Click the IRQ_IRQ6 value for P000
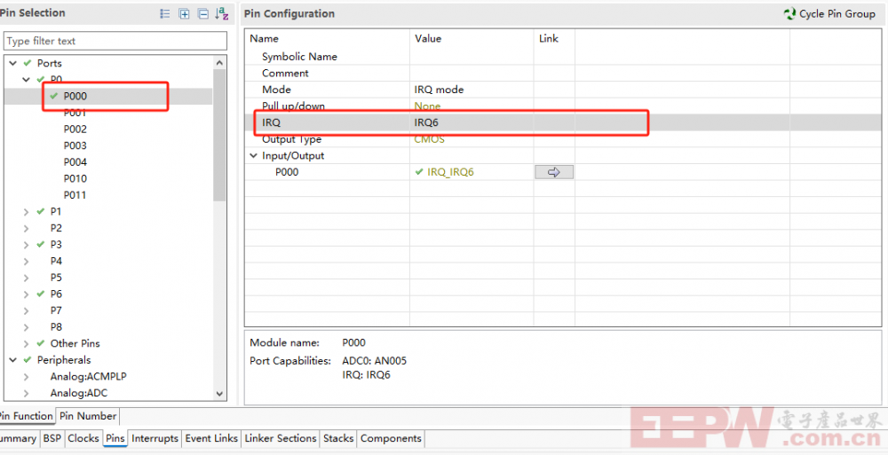Image resolution: width=888 pixels, height=455 pixels. 450,172
